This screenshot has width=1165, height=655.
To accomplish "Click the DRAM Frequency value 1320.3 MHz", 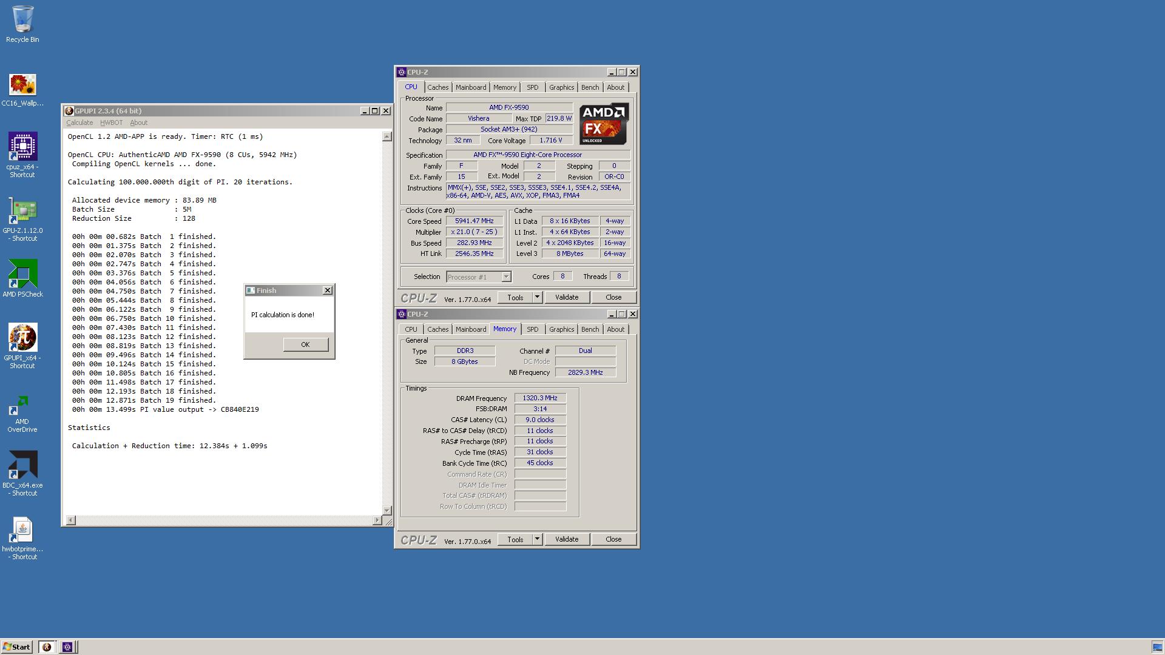I will [540, 398].
